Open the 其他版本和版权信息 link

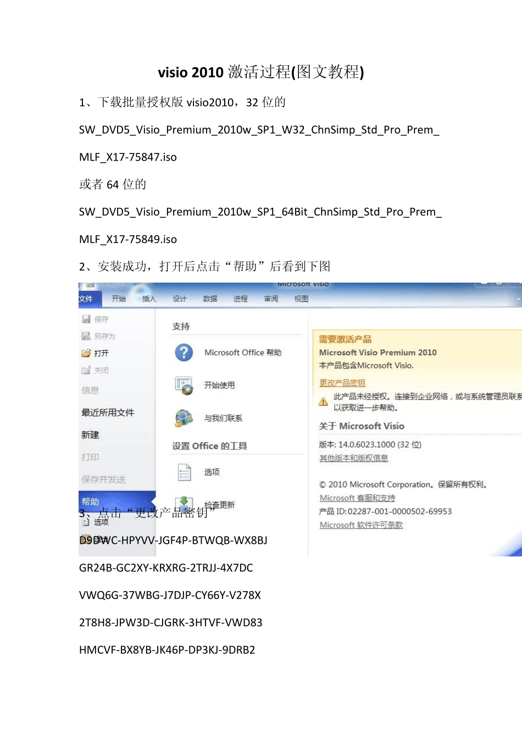(x=354, y=458)
